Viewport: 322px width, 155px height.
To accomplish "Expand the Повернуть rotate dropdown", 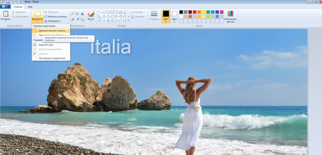I will 53,21.
